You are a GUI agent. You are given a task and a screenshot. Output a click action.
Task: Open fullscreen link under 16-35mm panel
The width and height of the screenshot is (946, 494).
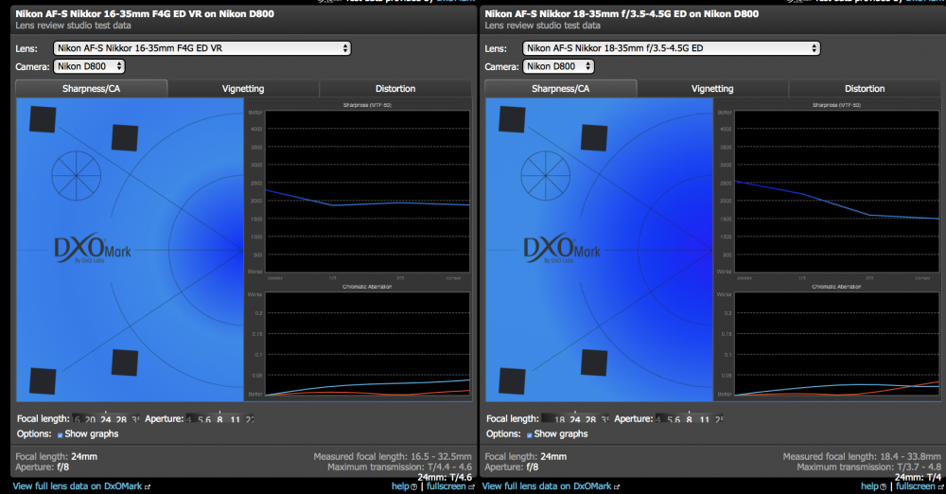tap(447, 486)
